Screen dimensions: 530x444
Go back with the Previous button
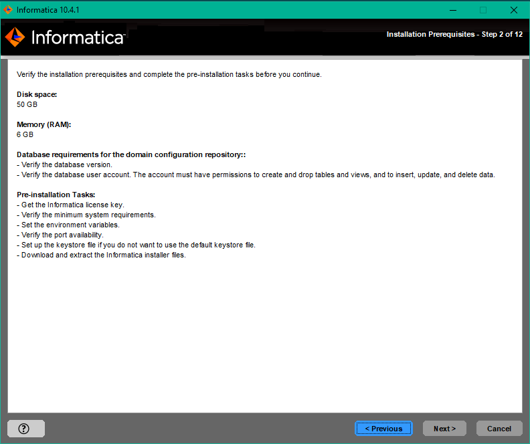pyautogui.click(x=383, y=429)
